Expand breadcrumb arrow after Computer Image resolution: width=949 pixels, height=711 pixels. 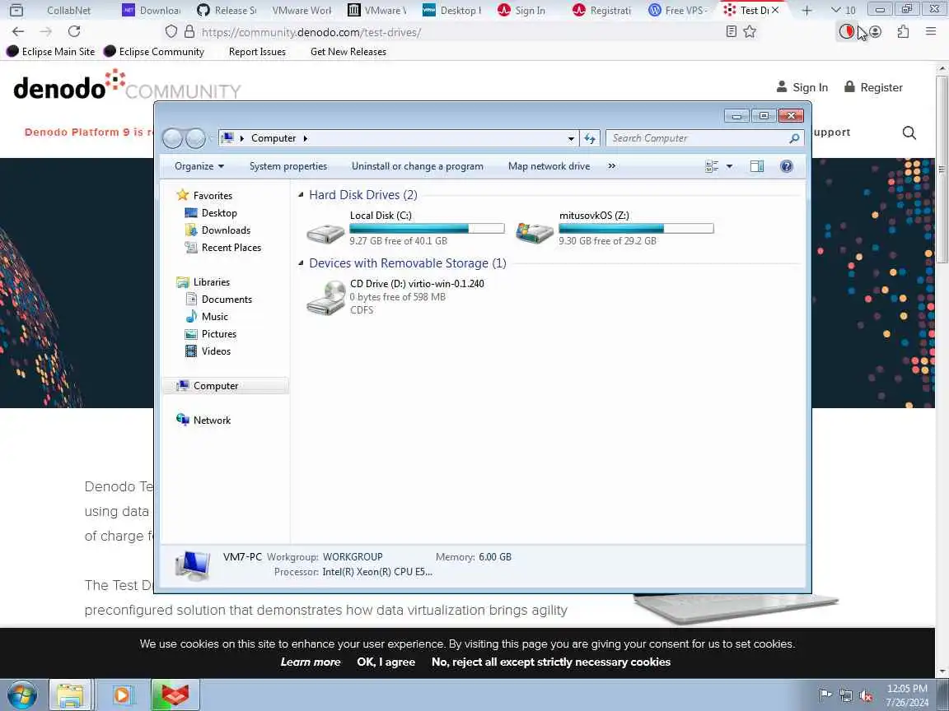[305, 138]
